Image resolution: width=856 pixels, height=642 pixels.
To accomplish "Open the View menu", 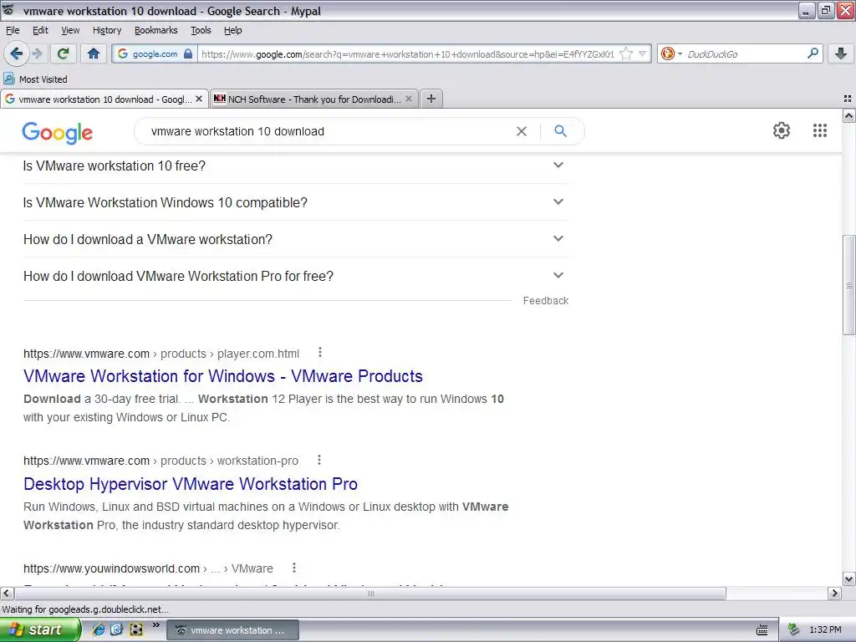I will [70, 30].
